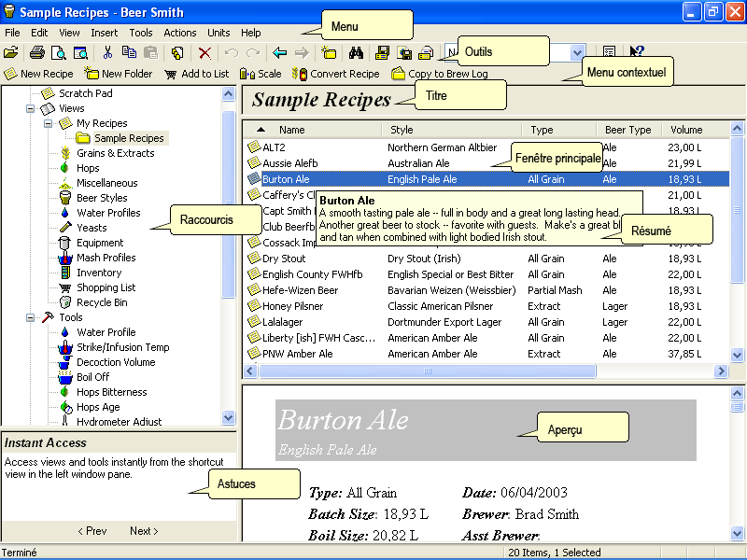
Task: Click the recipe list's horizontal scrollbar right arrow
Action: 721,371
